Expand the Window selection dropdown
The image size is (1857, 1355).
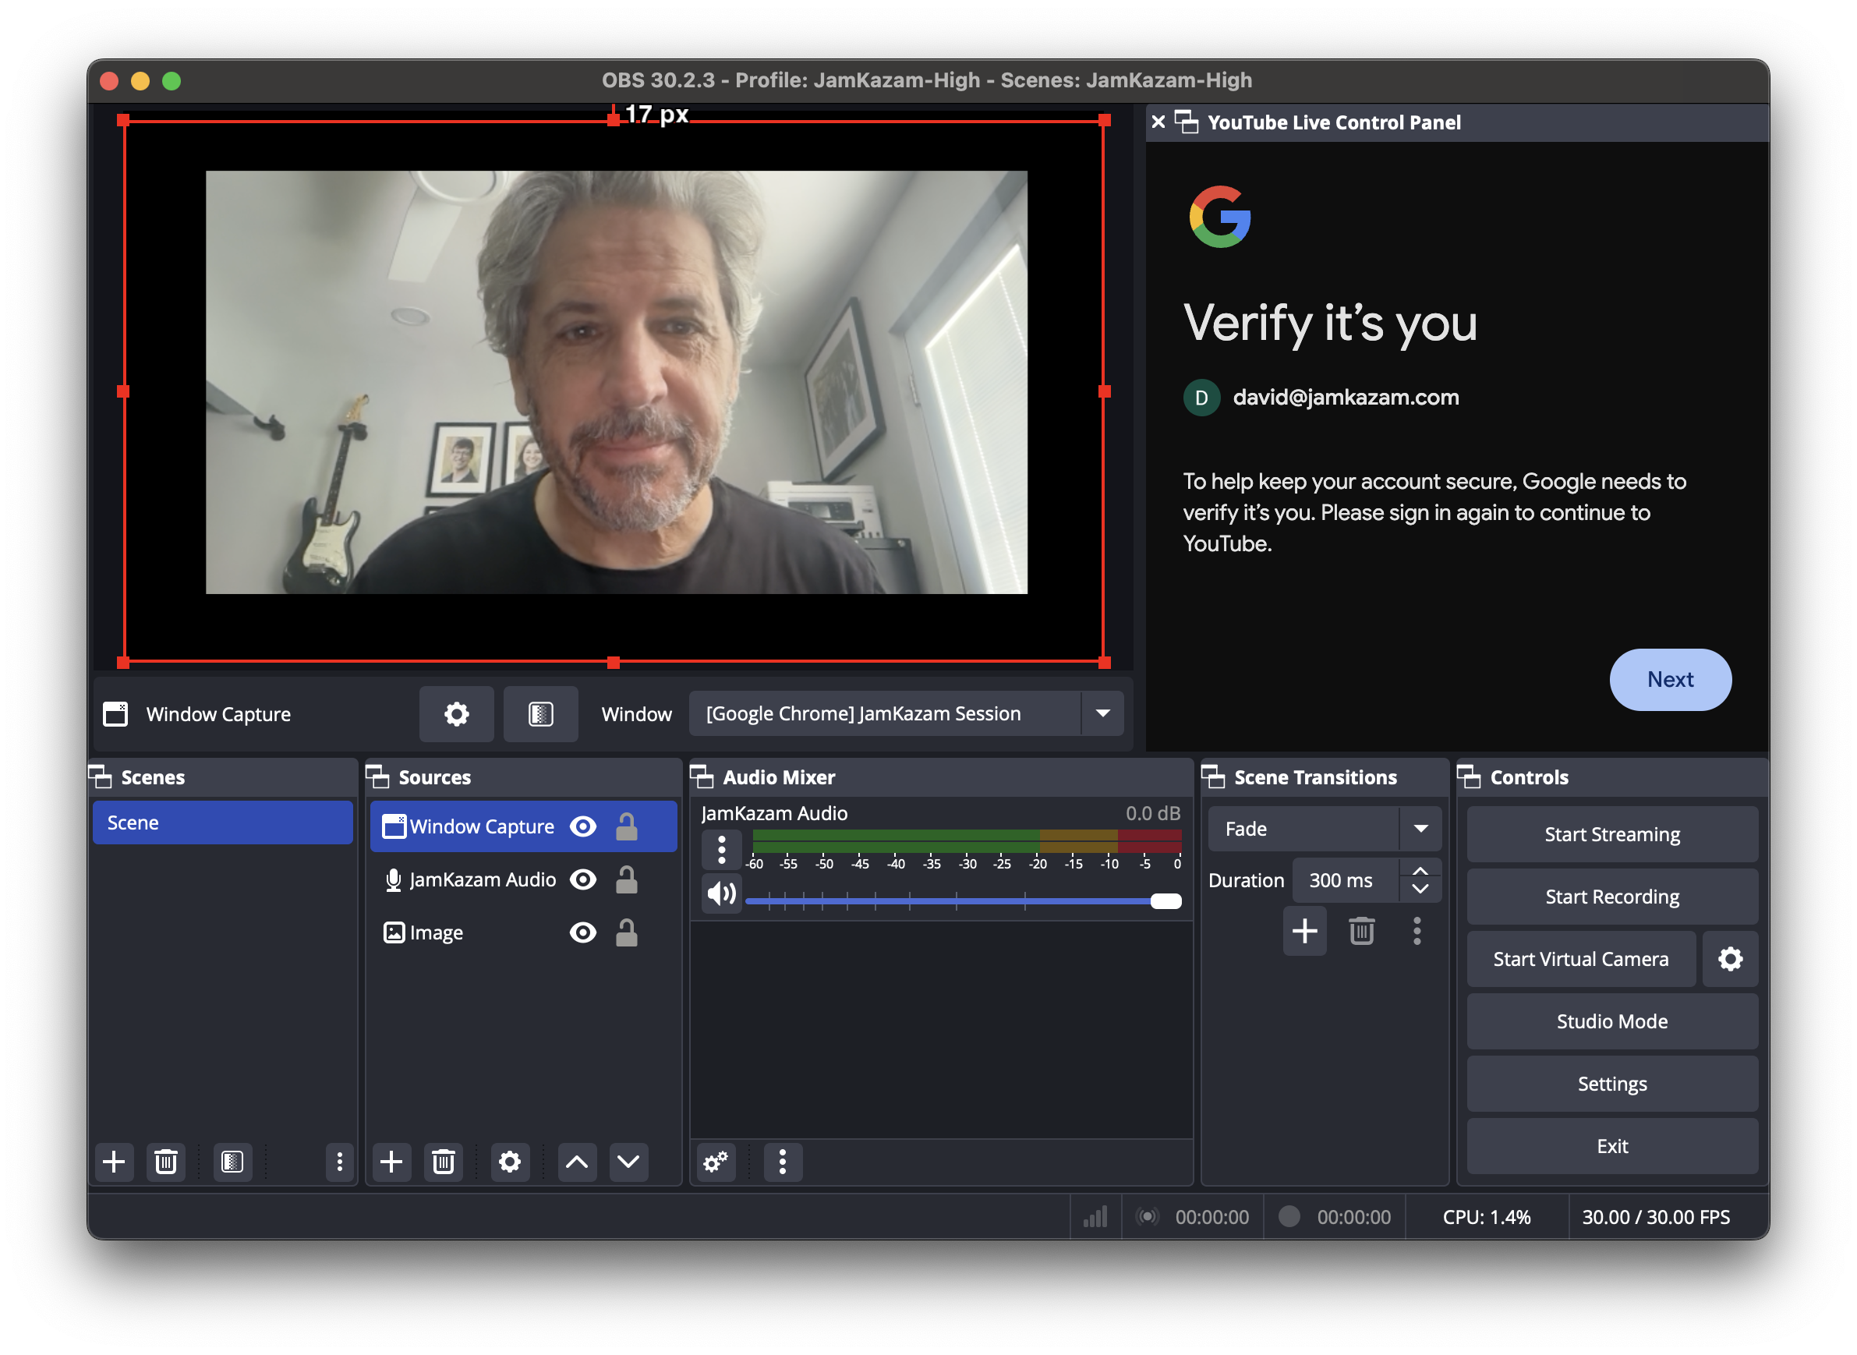[x=1102, y=713]
